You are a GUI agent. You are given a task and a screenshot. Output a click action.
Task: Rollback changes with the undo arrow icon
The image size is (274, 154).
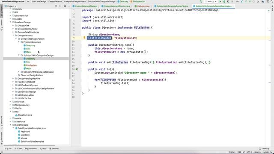pos(258,1)
